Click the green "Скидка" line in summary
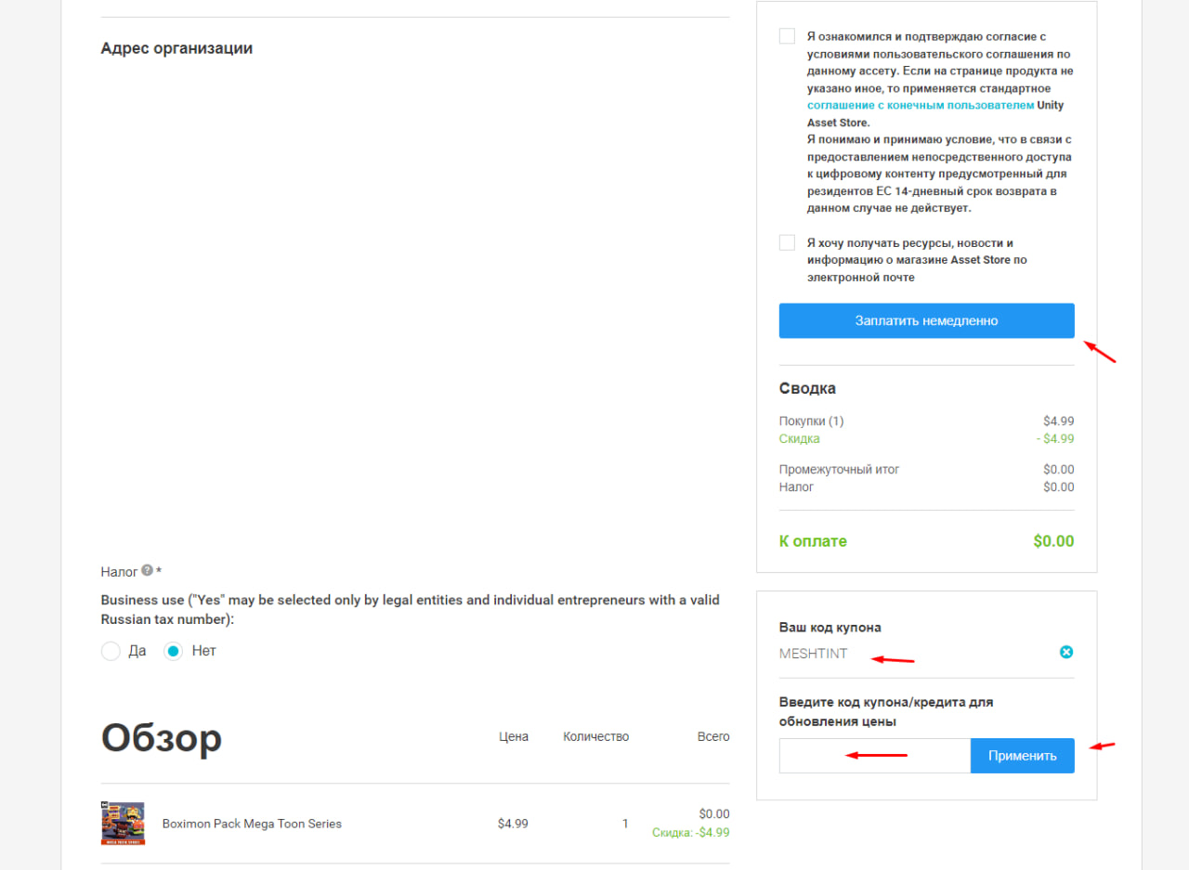Screen dimensions: 1189x870 point(799,439)
